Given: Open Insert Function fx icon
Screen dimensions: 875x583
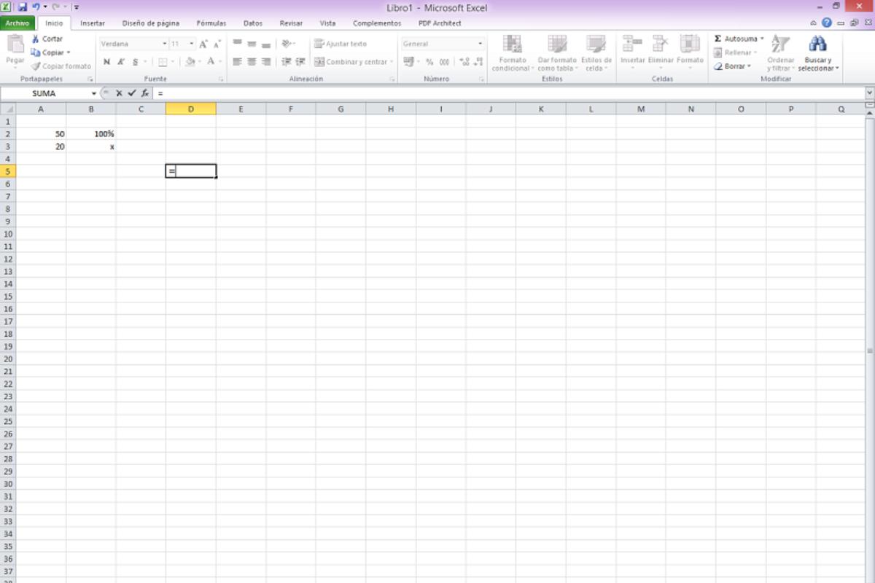Looking at the screenshot, I should pyautogui.click(x=145, y=93).
